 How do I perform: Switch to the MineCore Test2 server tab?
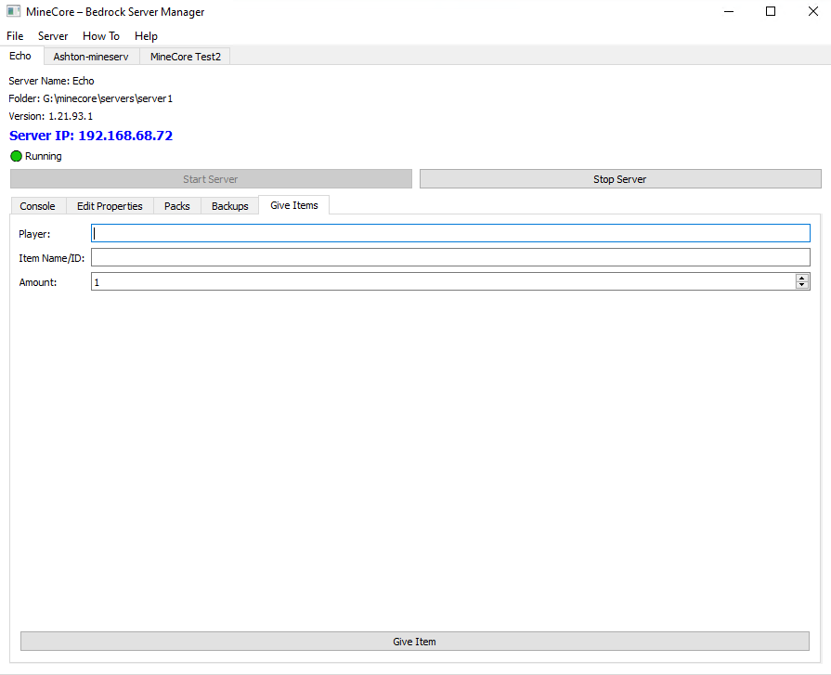click(x=185, y=57)
